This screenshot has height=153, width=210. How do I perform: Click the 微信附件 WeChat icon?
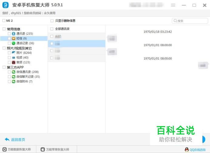tap(14, 82)
